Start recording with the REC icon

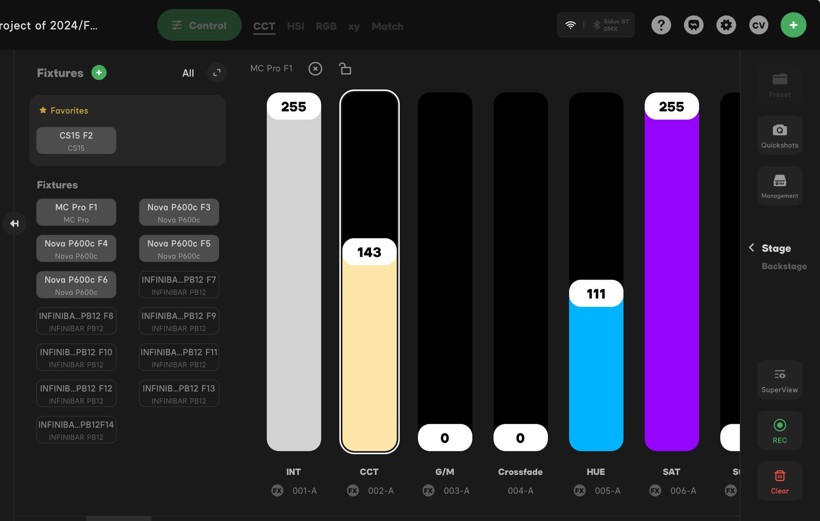tap(779, 430)
